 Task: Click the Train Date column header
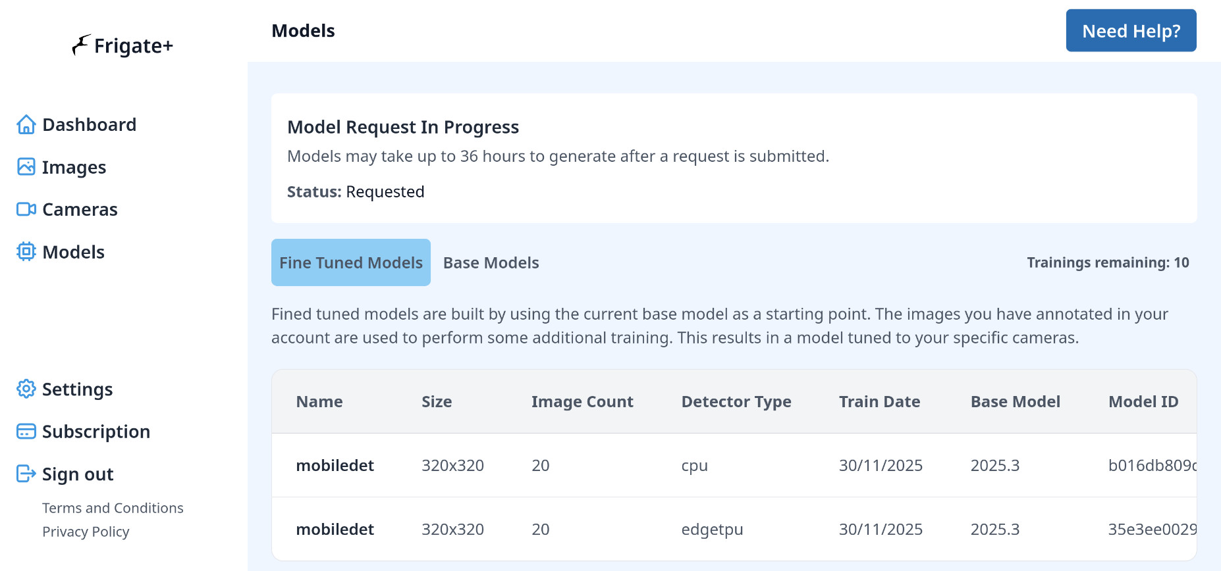[879, 401]
